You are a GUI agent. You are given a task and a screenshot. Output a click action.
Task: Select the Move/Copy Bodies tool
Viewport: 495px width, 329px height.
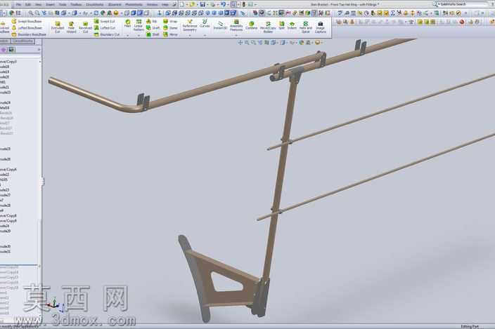(268, 27)
